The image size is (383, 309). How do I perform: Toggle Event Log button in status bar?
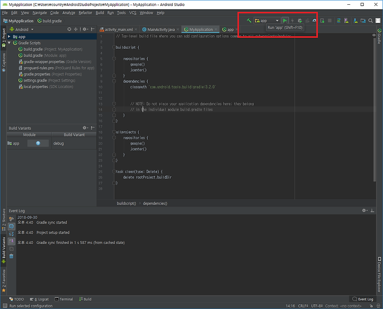pyautogui.click(x=363, y=299)
